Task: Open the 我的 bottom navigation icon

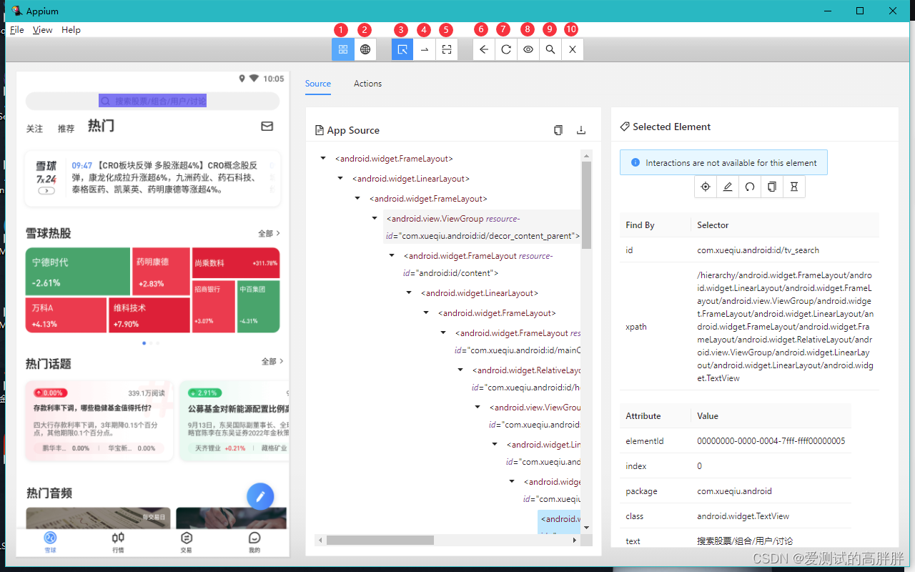Action: tap(254, 542)
